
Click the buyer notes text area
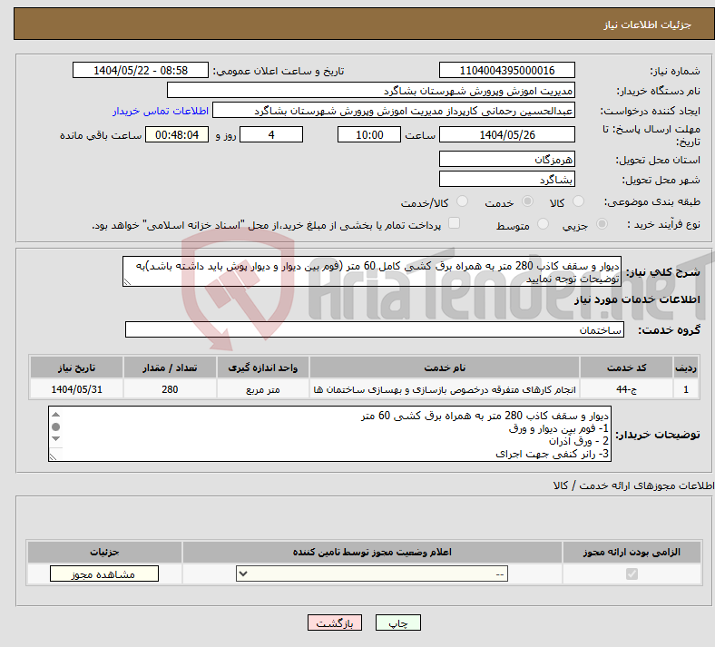pyautogui.click(x=329, y=434)
